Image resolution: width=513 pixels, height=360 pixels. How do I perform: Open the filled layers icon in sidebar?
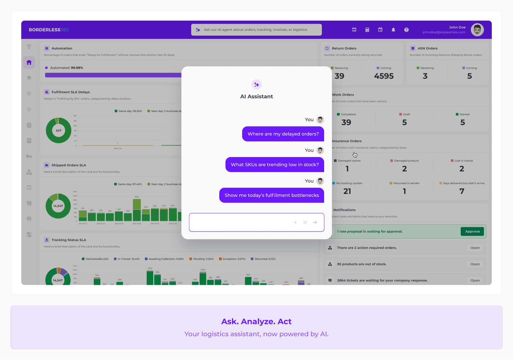[29, 78]
